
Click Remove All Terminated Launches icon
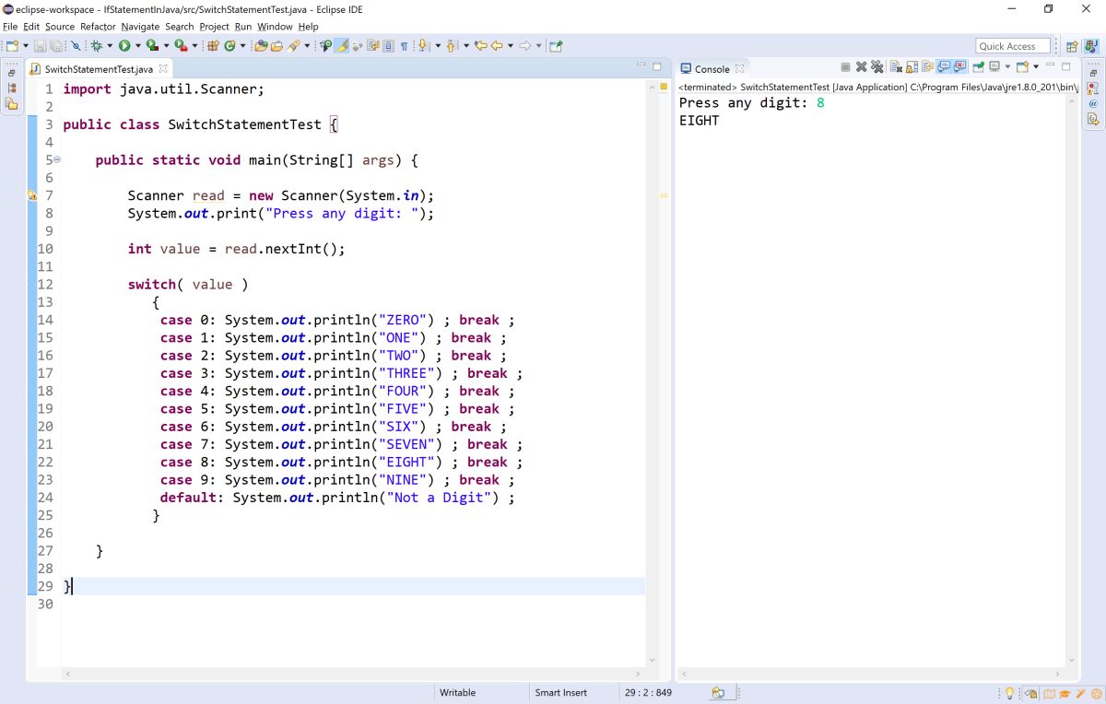point(877,66)
